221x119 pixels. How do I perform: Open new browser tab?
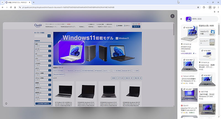(x=33, y=2)
